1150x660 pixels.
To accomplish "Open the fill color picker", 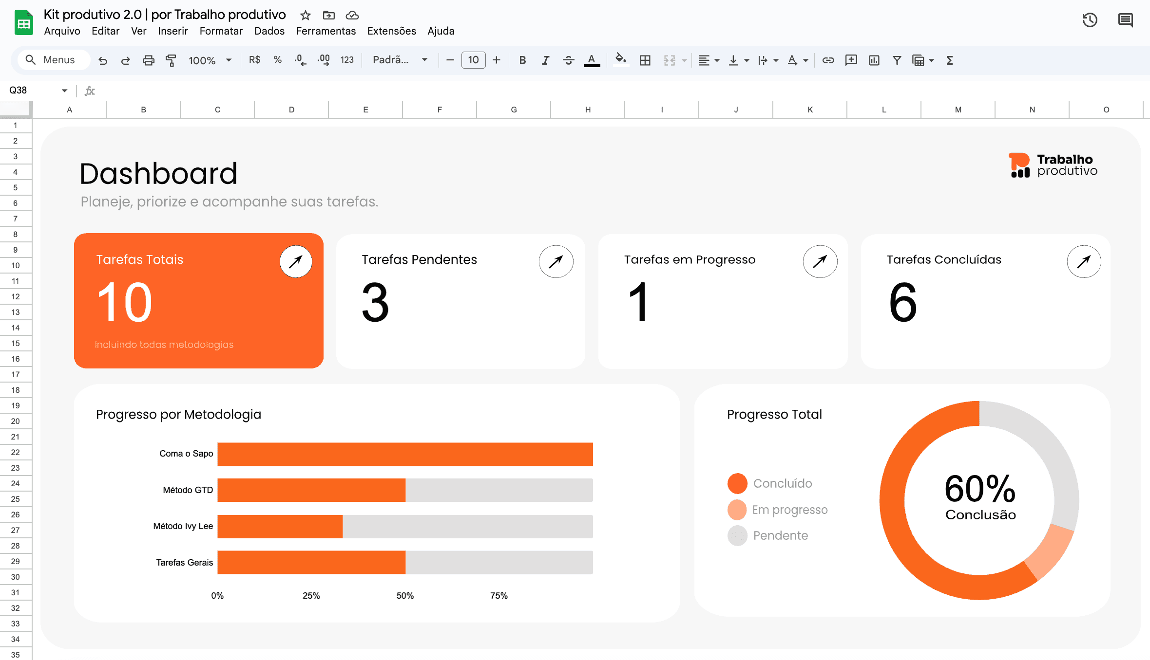I will [x=620, y=60].
